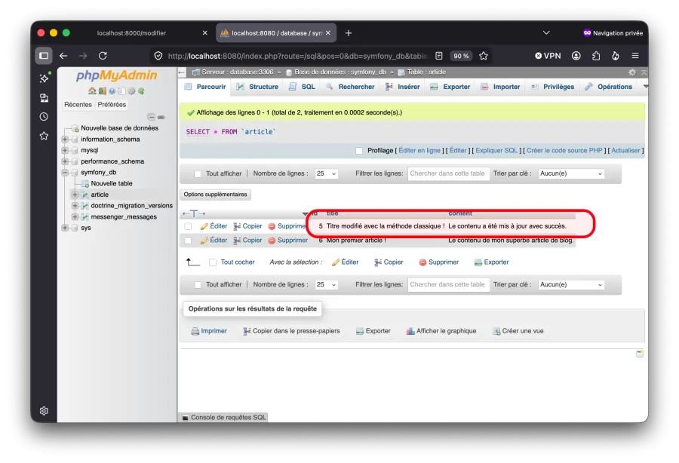
Task: Open the Importer tab
Action: pyautogui.click(x=500, y=87)
